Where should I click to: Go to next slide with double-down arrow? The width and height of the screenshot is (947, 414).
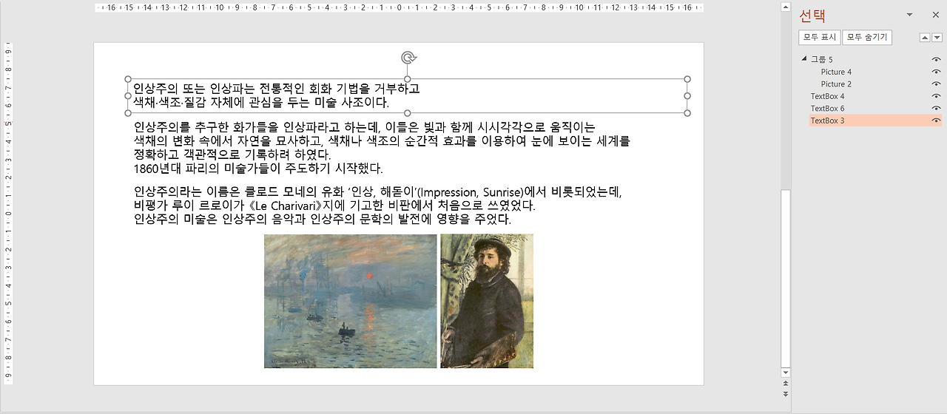click(786, 395)
